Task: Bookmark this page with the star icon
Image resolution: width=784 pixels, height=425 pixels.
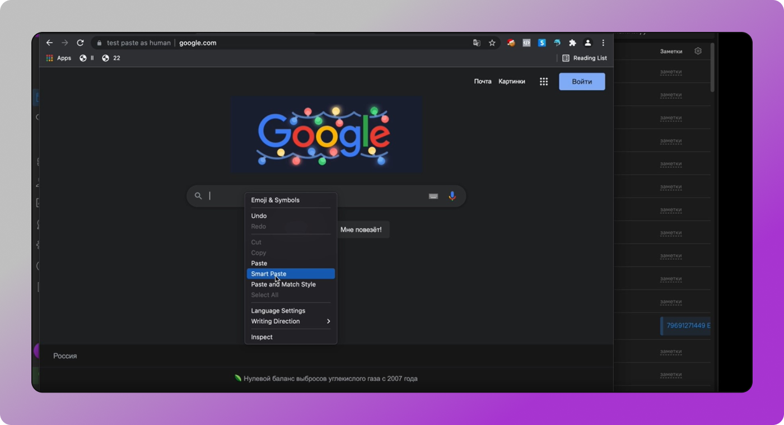Action: coord(492,43)
